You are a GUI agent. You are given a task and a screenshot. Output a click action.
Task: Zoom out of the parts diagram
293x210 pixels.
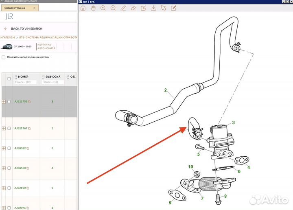[x=113, y=8]
